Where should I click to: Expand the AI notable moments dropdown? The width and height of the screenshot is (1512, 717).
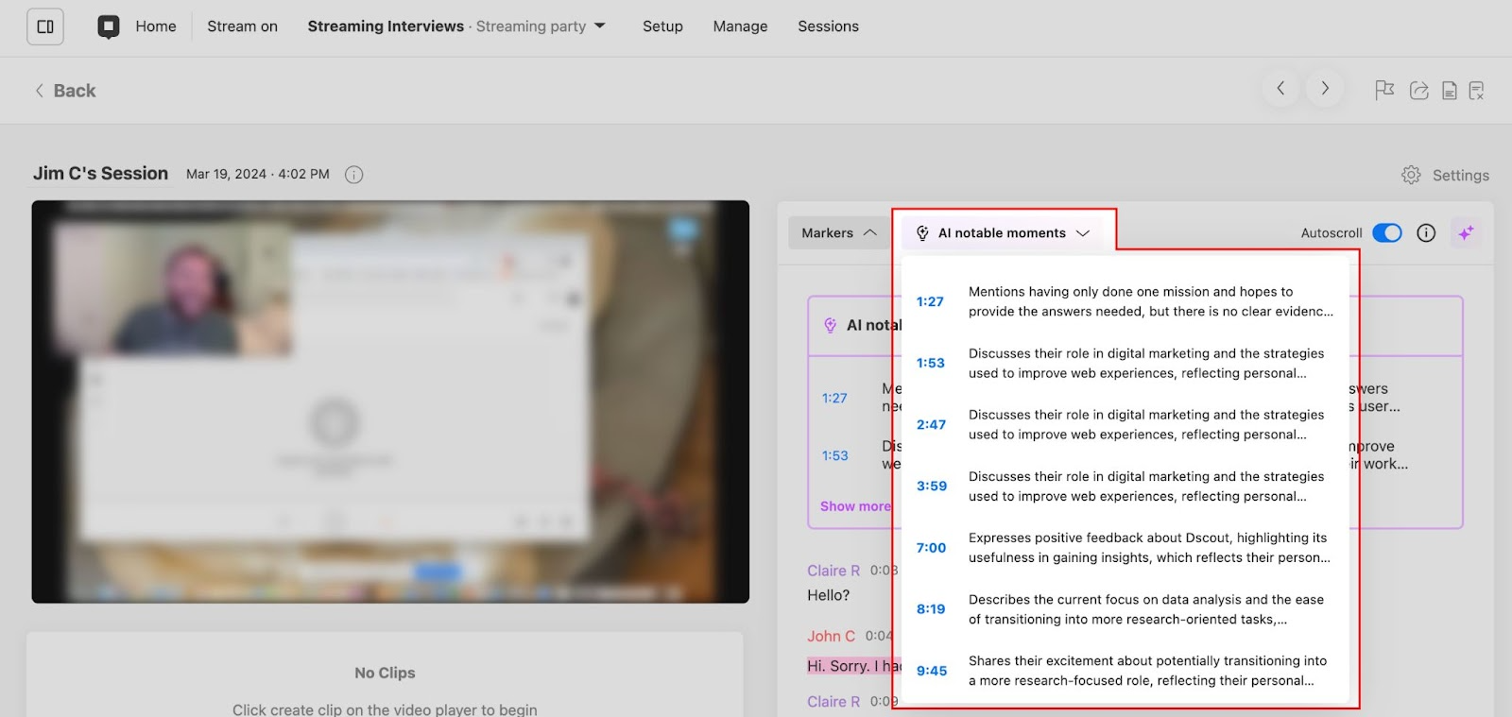point(1002,232)
